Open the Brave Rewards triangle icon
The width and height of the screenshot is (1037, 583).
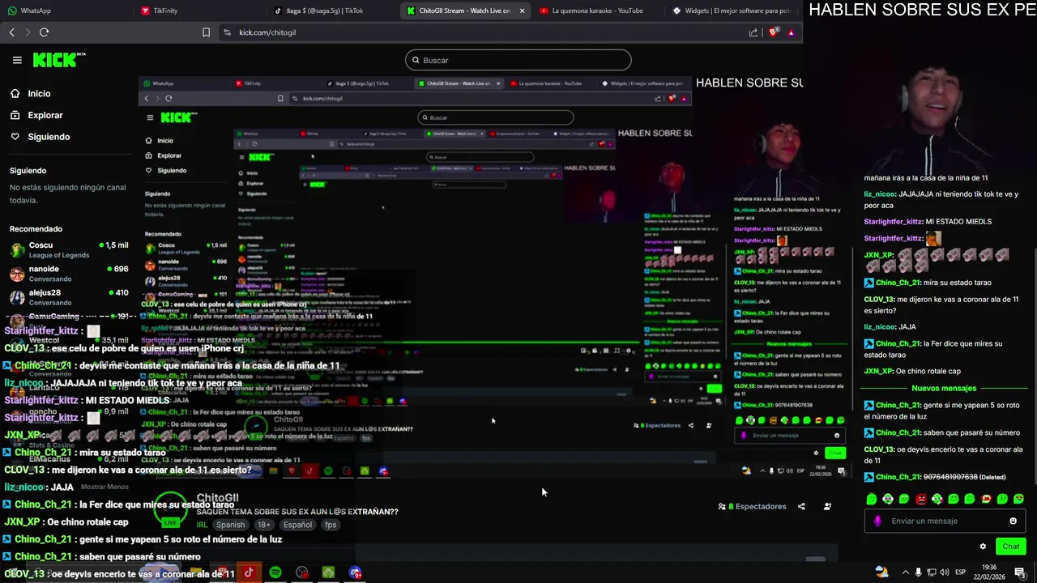click(791, 32)
